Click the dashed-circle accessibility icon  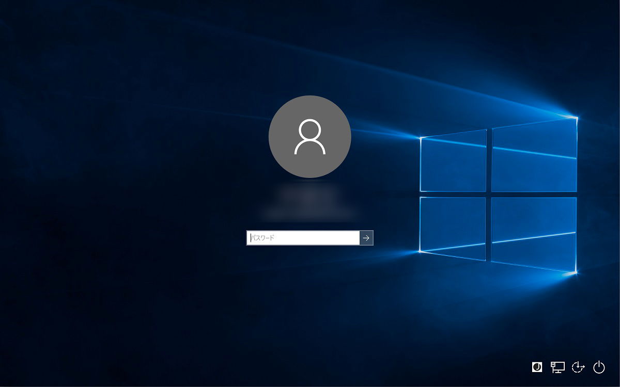coord(578,367)
